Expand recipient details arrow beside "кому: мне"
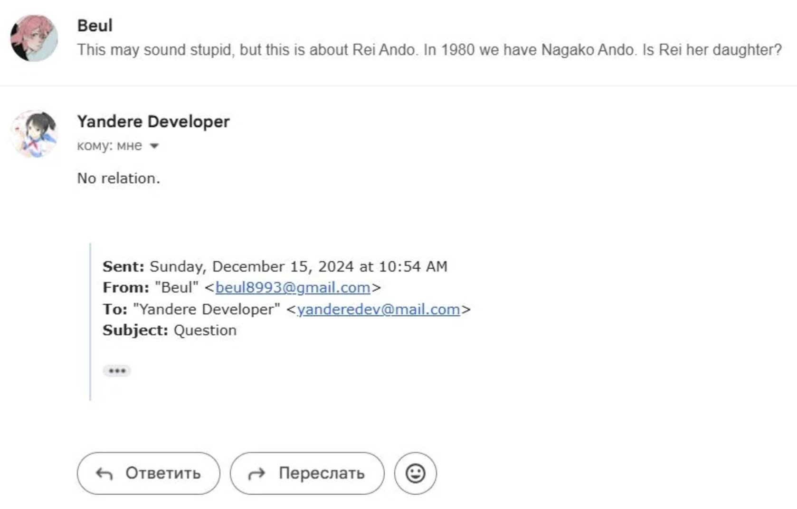 click(x=154, y=146)
